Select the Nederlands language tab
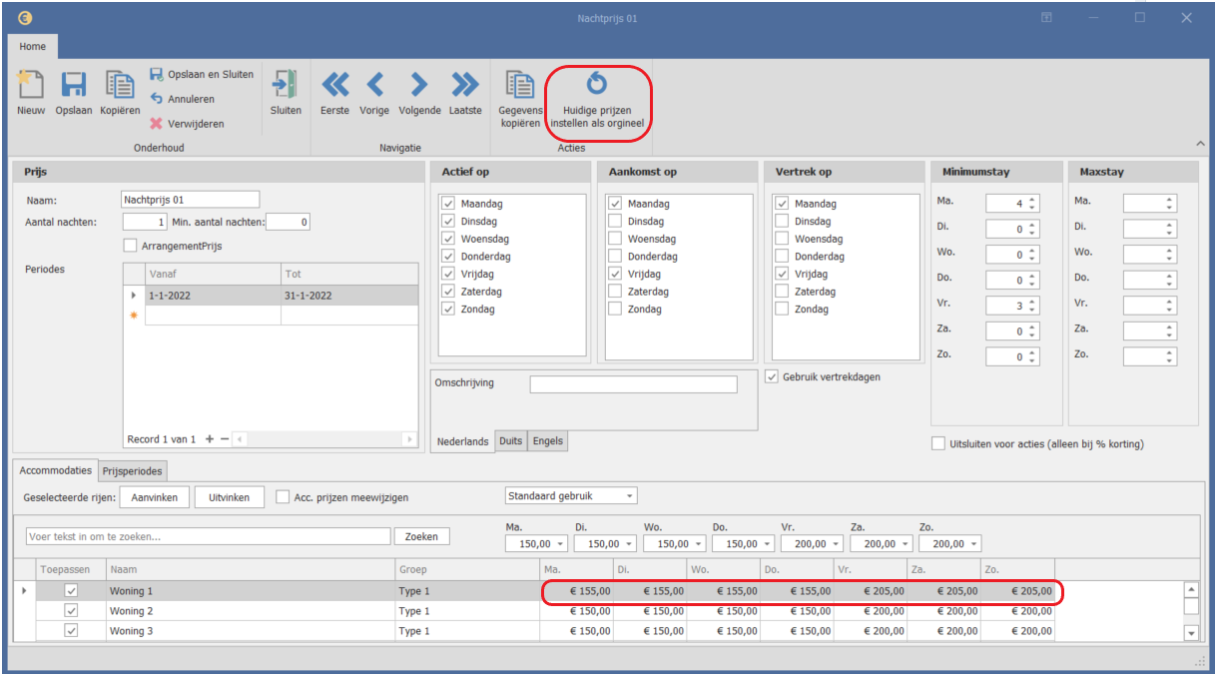The width and height of the screenshot is (1215, 674). 462,441
